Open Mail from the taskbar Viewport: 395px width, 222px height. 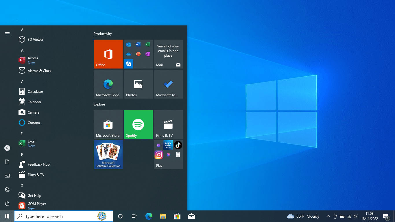191,216
